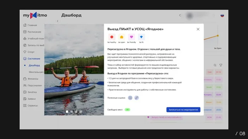Switch language with the Russian flag
248x139 pixels.
point(222,15)
